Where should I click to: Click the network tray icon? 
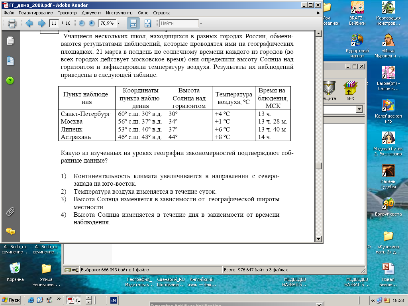[379, 300]
